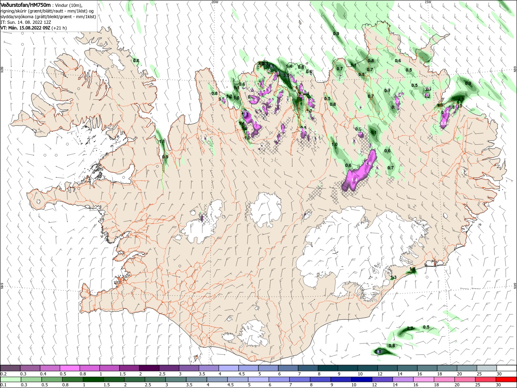Click the '20' label under the rain legend row
517x388 pixels.
click(457, 385)
